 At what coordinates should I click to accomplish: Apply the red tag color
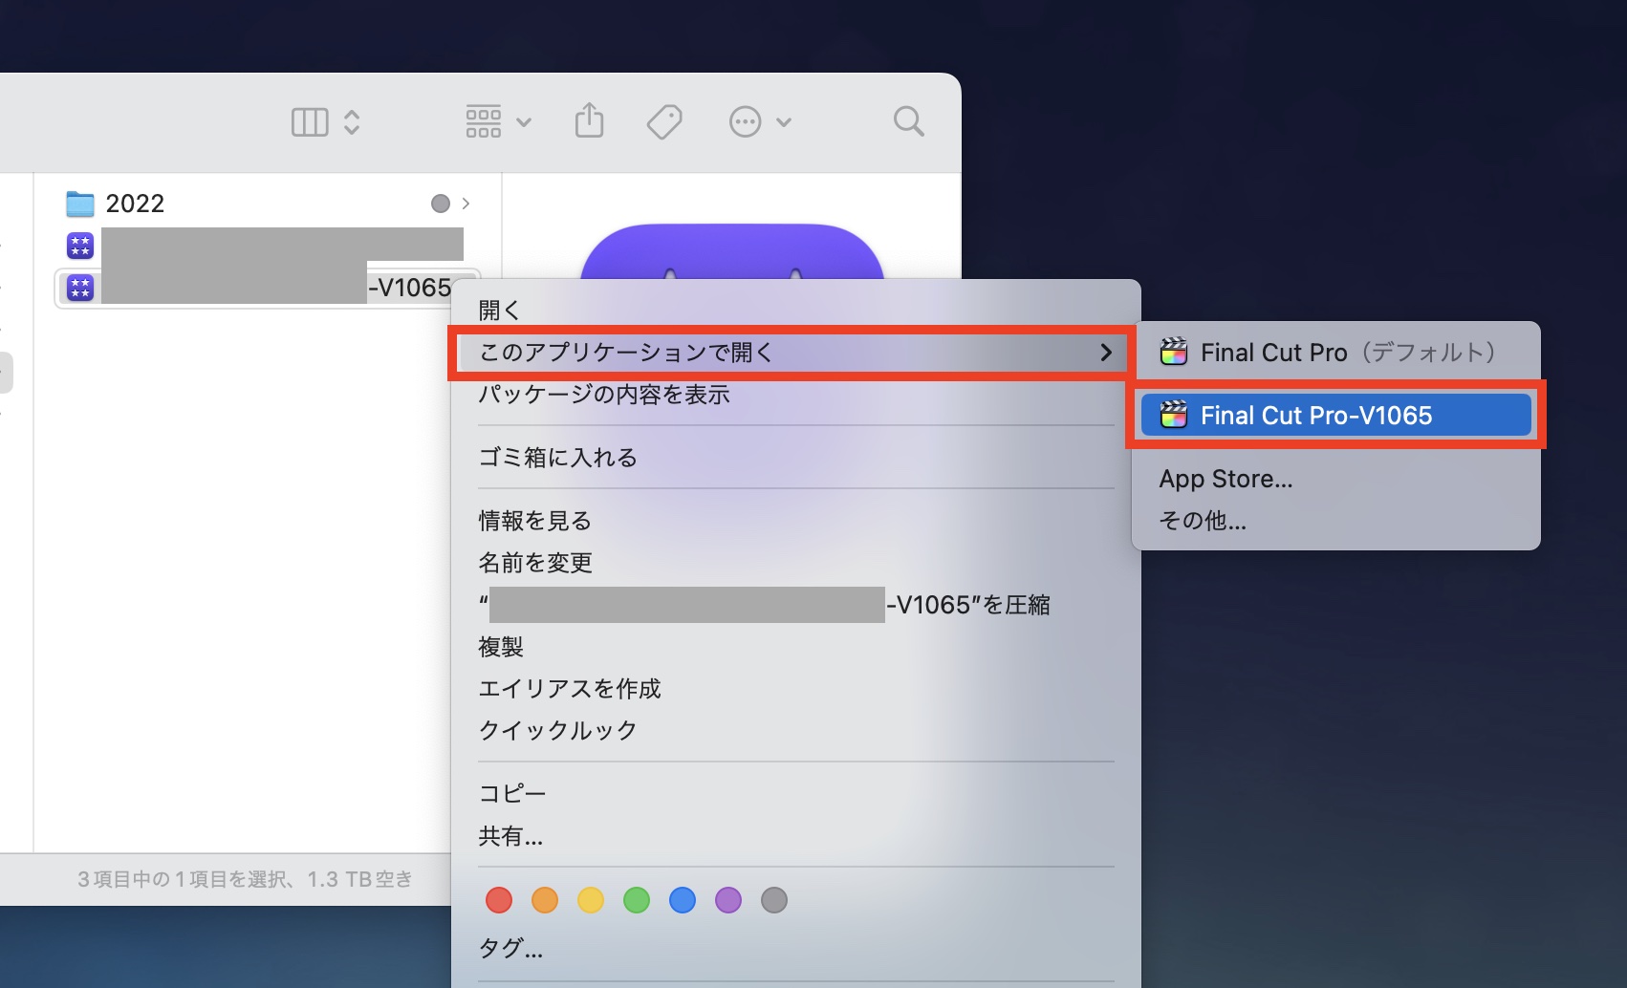499,900
